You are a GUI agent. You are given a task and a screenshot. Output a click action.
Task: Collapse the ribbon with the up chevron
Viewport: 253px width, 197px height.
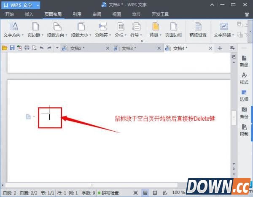[212, 5]
